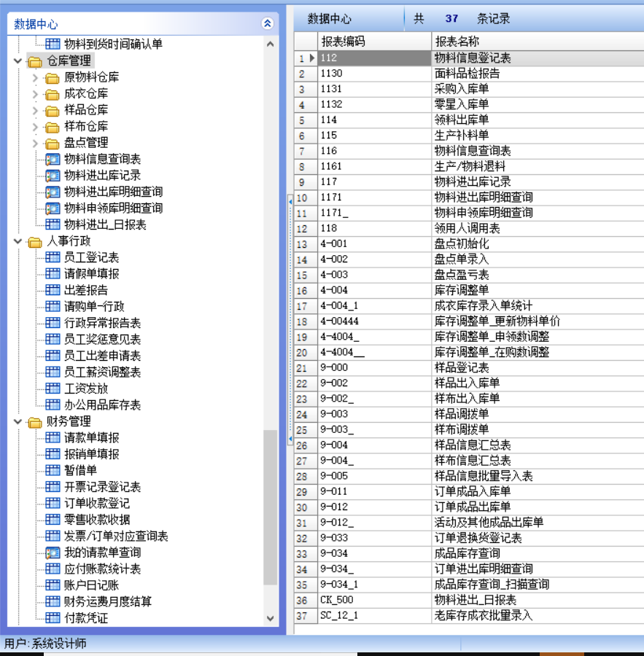Click the folder icon of 人事行政

(35, 242)
